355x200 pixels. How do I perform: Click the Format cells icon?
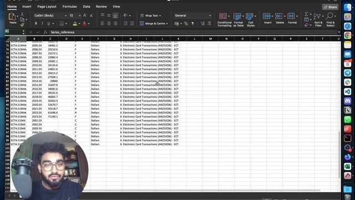click(x=291, y=16)
